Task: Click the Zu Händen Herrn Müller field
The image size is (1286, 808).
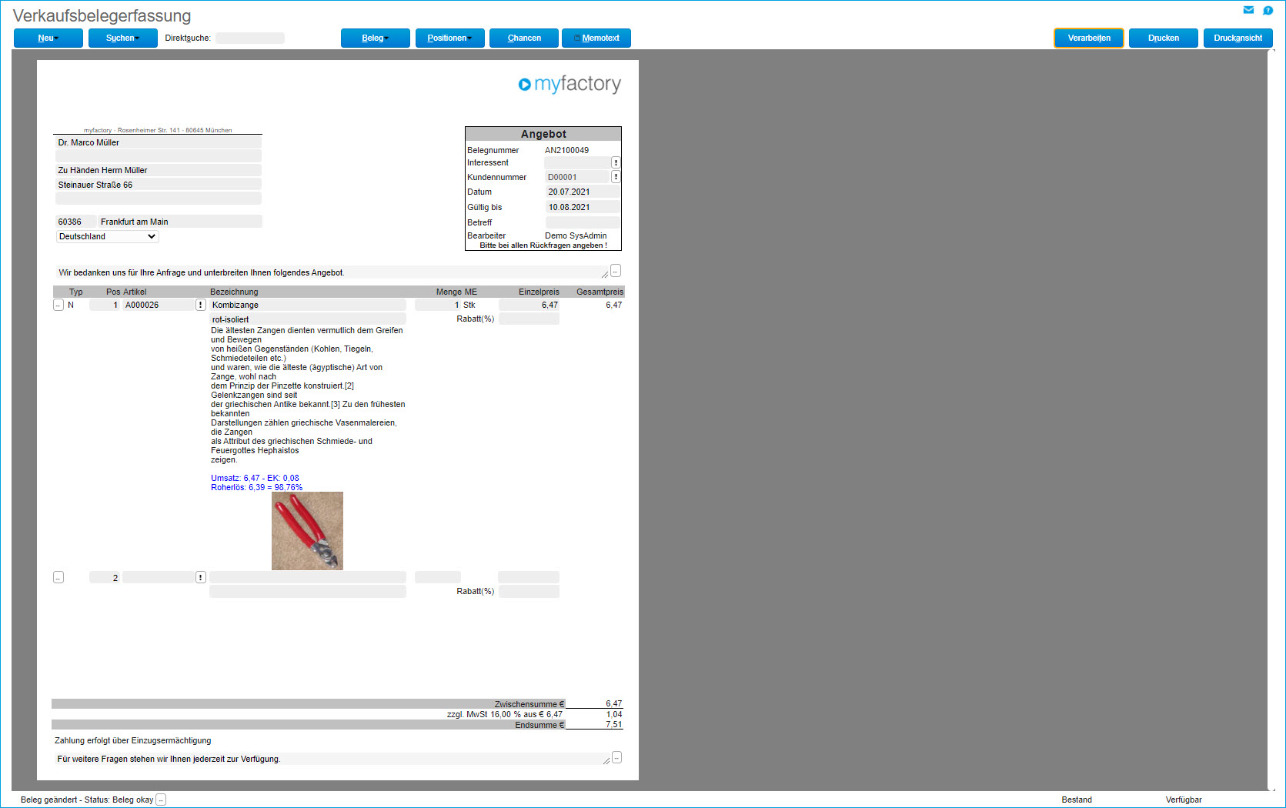Action: pos(159,170)
